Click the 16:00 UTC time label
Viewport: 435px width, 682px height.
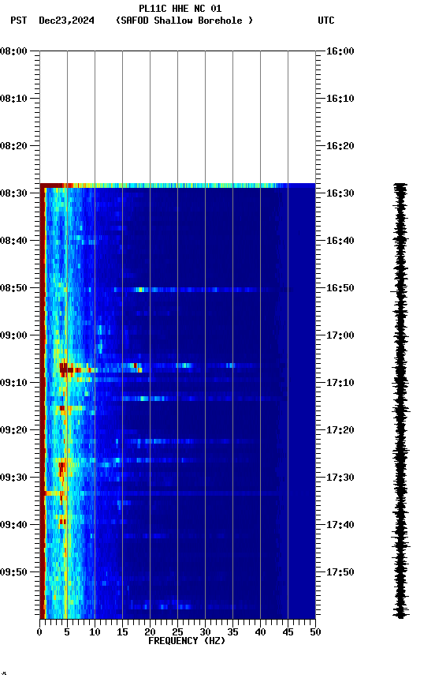[x=340, y=51]
